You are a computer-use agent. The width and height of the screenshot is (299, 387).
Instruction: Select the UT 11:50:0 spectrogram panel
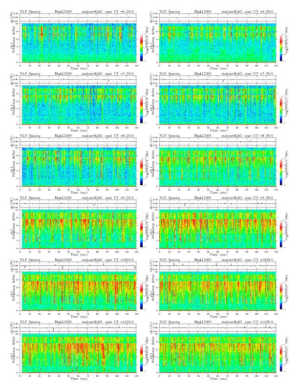pos(217,353)
